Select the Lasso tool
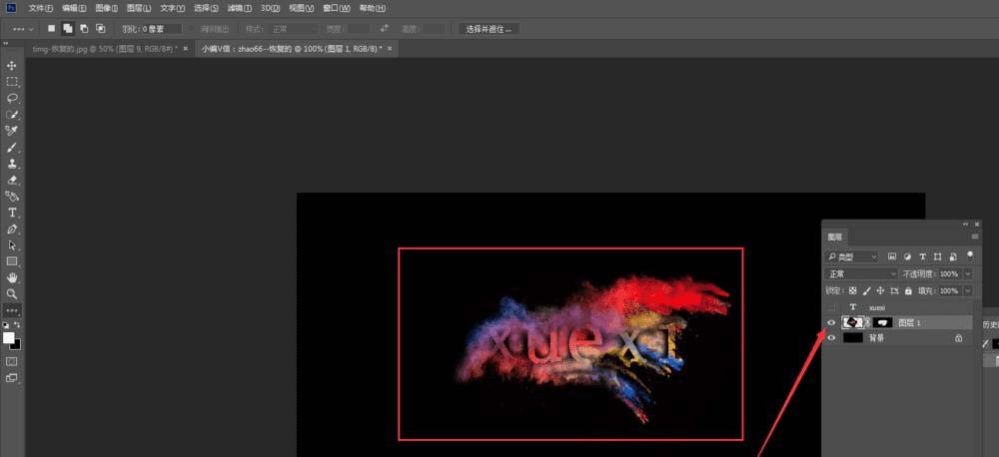Viewport: 999px width, 457px height. click(12, 98)
